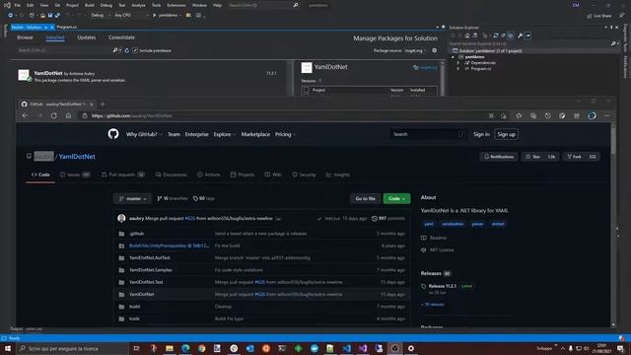
Task: Click Solution Explorer home icon
Action: pyautogui.click(x=466, y=35)
